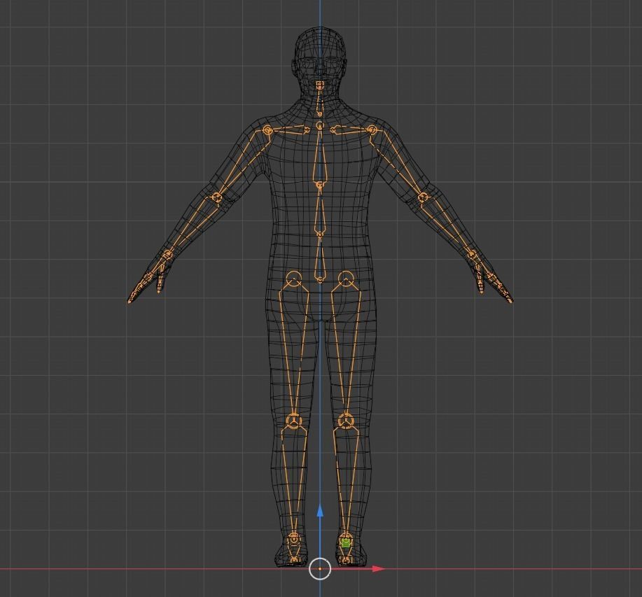
Task: Click the red X-axis arrow head
Action: [x=379, y=569]
